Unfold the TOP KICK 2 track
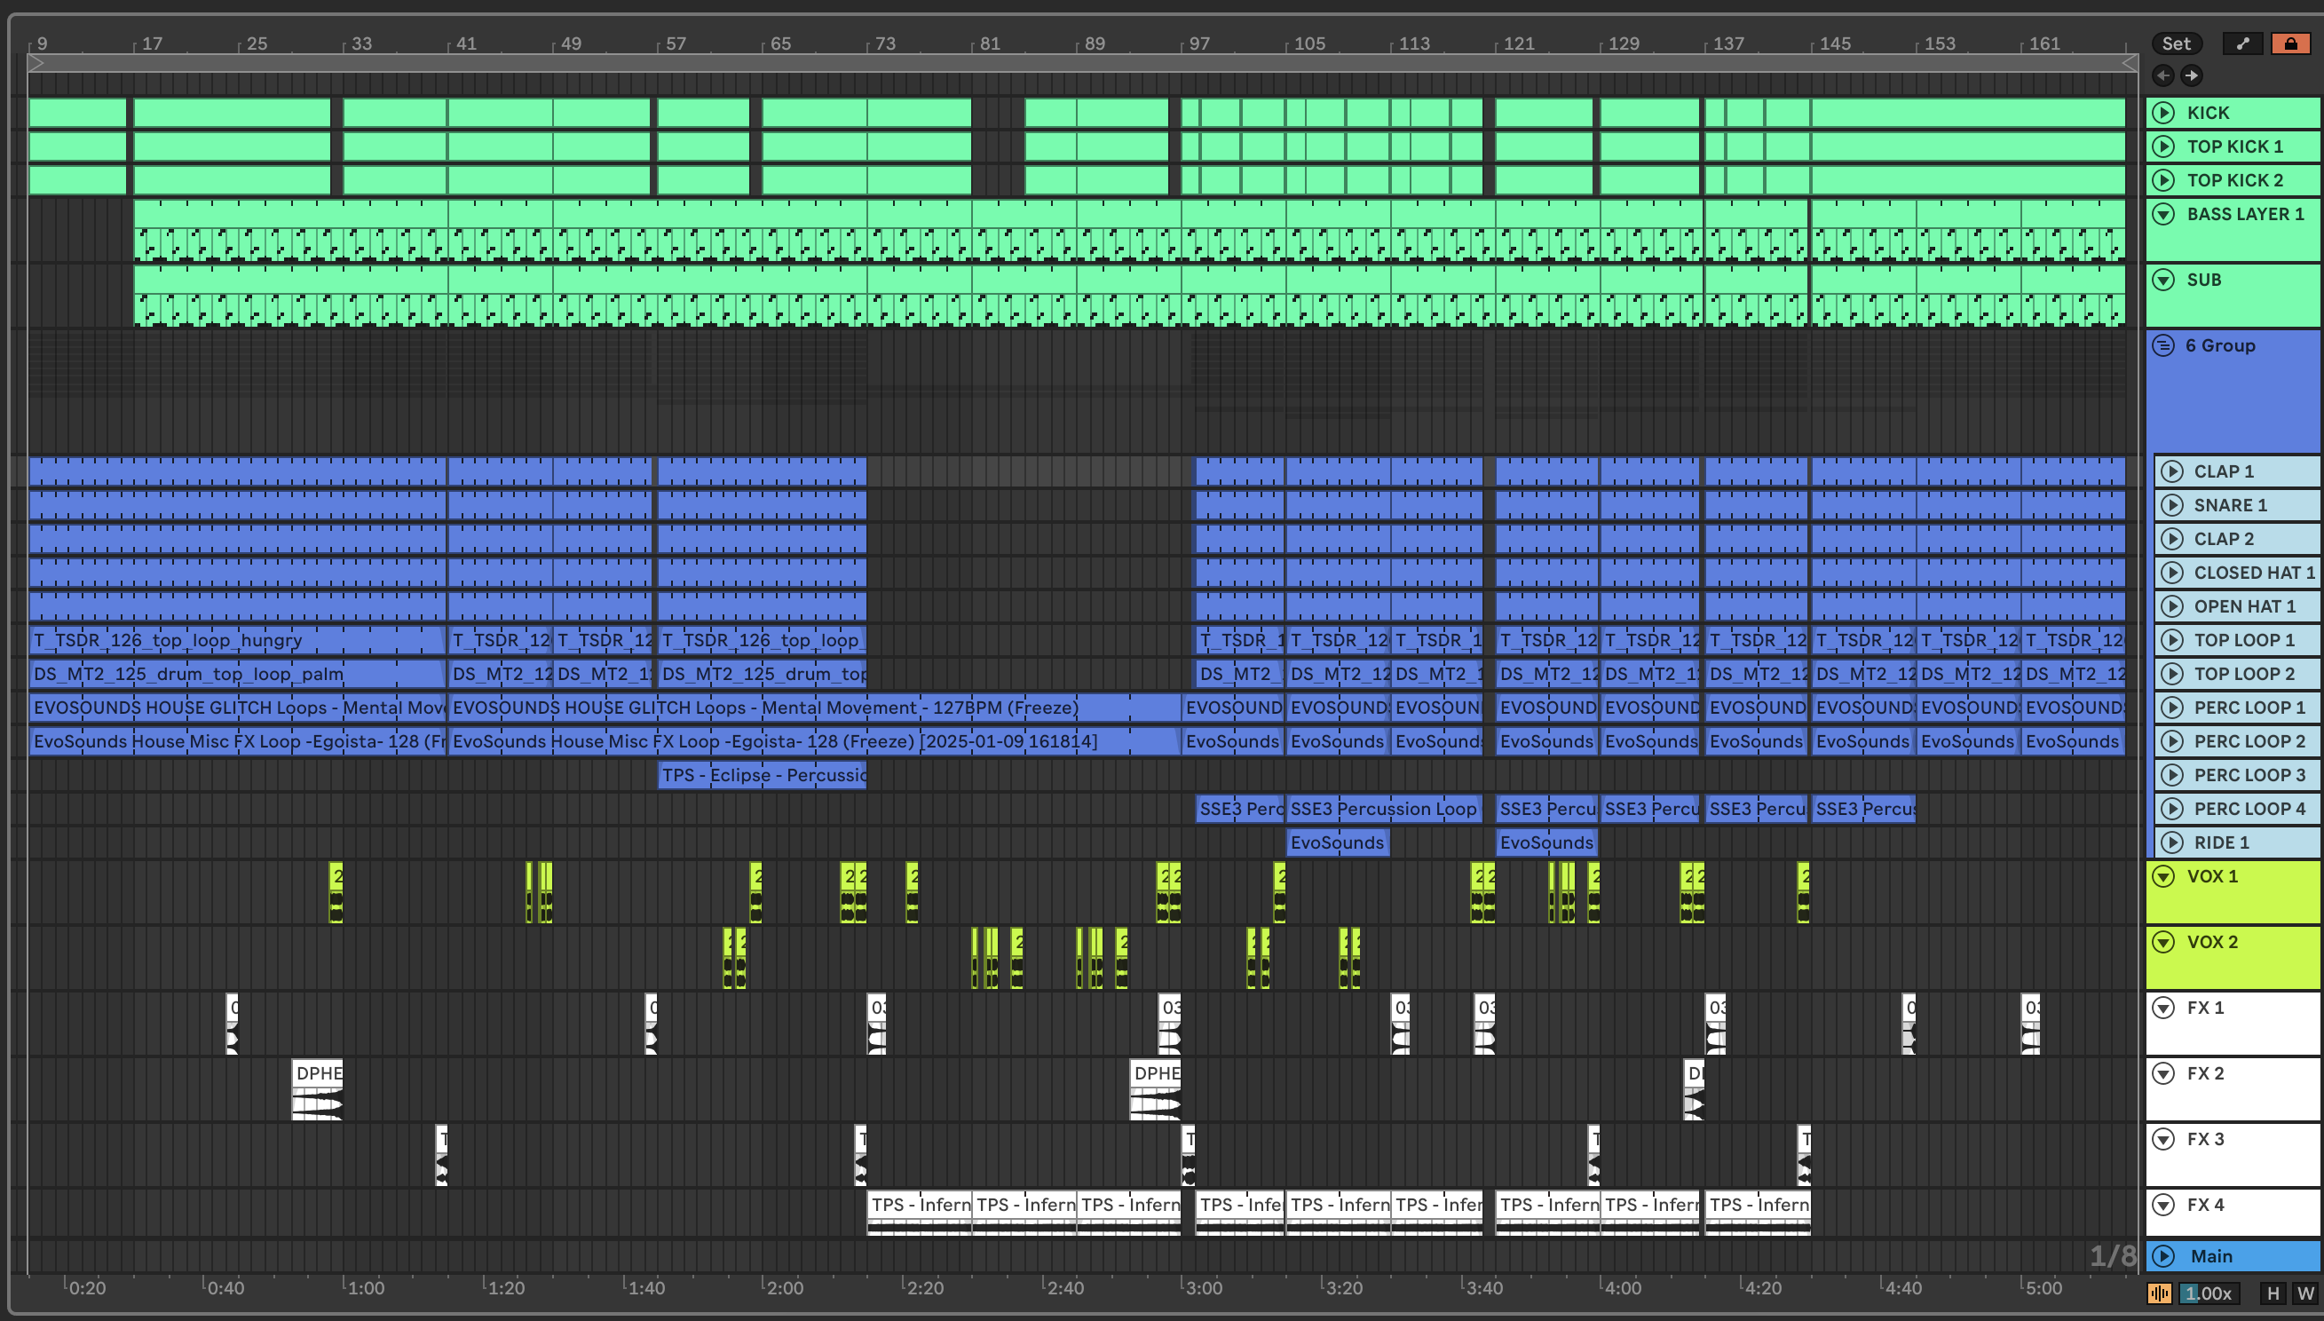The width and height of the screenshot is (2324, 1321). tap(2163, 179)
